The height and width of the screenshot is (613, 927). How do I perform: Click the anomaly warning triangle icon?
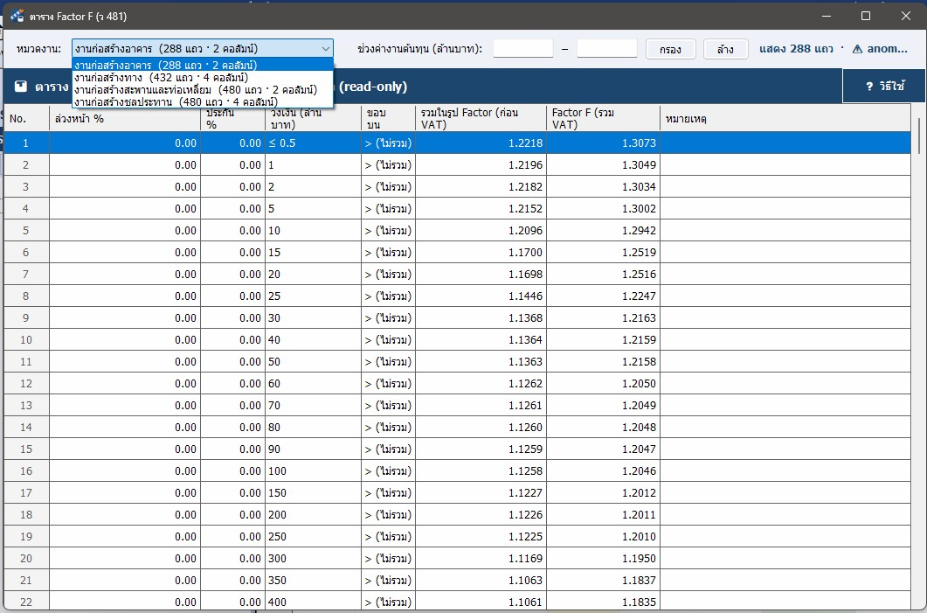pyautogui.click(x=857, y=49)
